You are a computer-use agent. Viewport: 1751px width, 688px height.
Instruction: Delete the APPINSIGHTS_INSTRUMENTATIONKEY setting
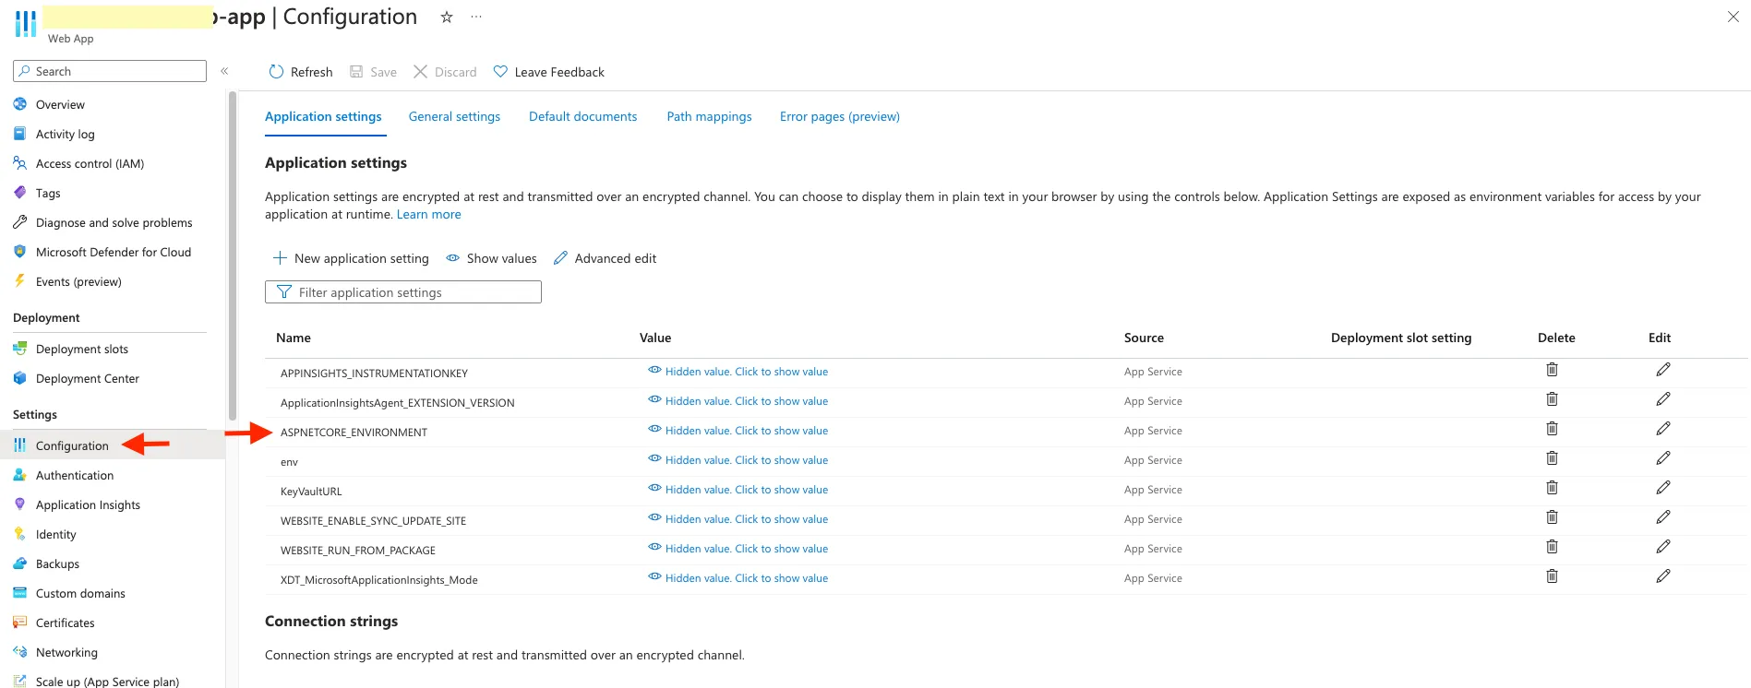point(1552,370)
